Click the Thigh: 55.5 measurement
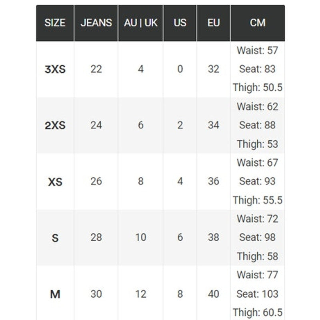The height and width of the screenshot is (320, 320). [258, 200]
